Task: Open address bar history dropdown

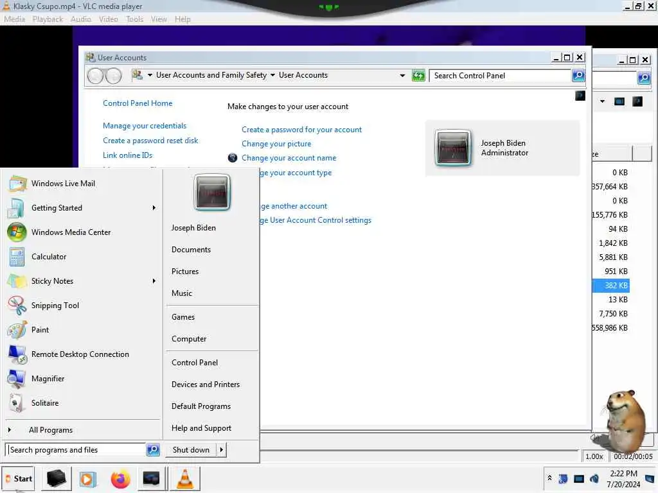Action: pos(402,76)
